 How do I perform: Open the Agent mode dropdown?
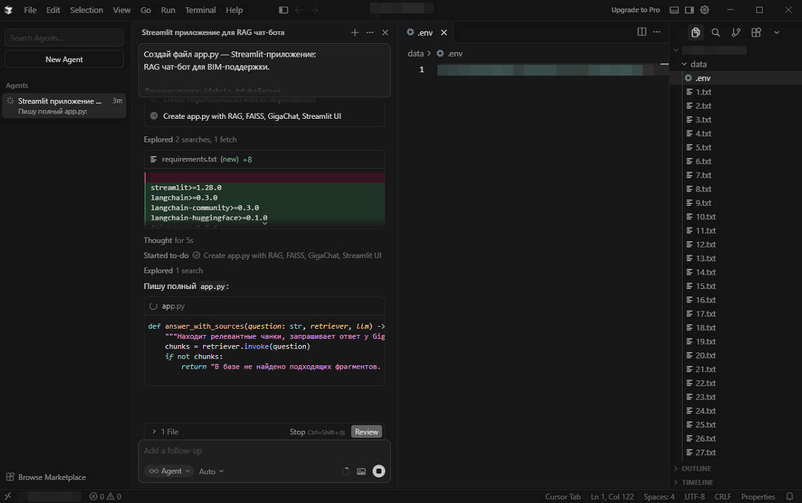(169, 471)
